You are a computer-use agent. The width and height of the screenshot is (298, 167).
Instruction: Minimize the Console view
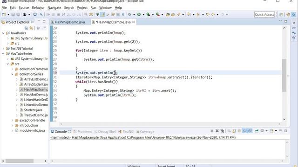[280, 131]
